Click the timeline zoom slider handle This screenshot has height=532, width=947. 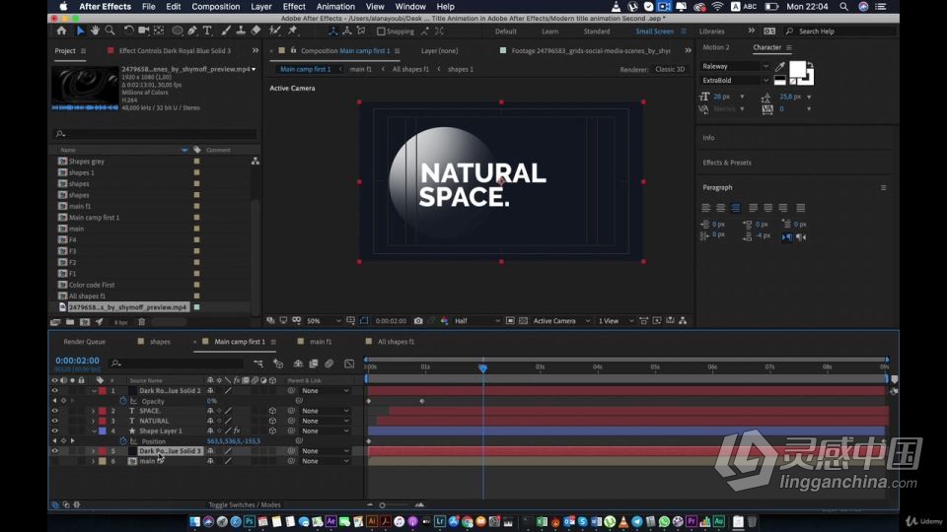click(383, 504)
